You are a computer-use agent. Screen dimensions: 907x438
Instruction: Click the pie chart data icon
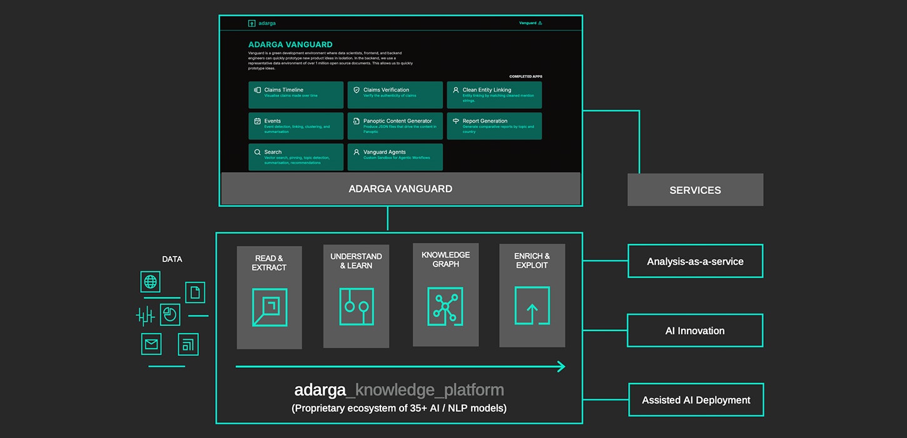[170, 315]
